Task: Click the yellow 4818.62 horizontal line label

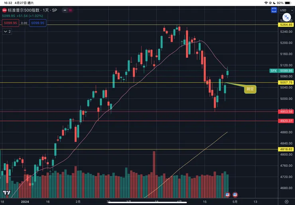Action: (287, 149)
